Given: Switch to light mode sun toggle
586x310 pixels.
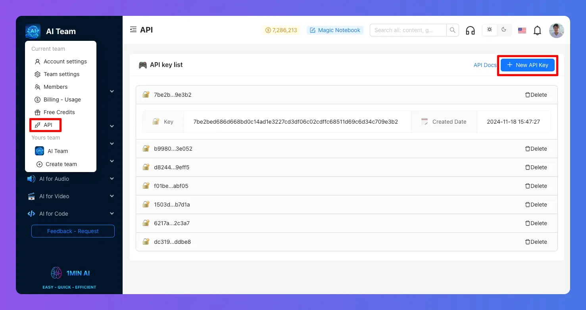Looking at the screenshot, I should pyautogui.click(x=490, y=30).
